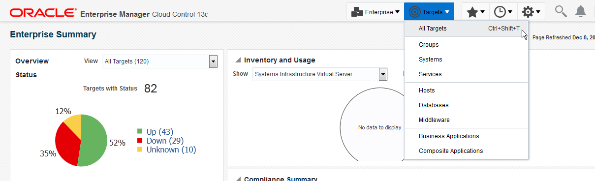595x181 pixels.
Task: Click the search magnifier icon
Action: click(x=561, y=11)
